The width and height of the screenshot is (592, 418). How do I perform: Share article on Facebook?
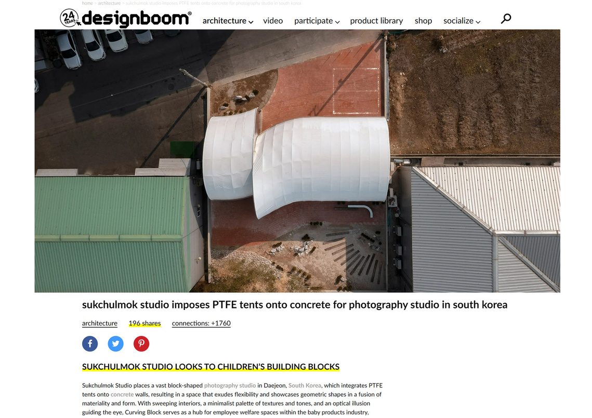point(90,344)
